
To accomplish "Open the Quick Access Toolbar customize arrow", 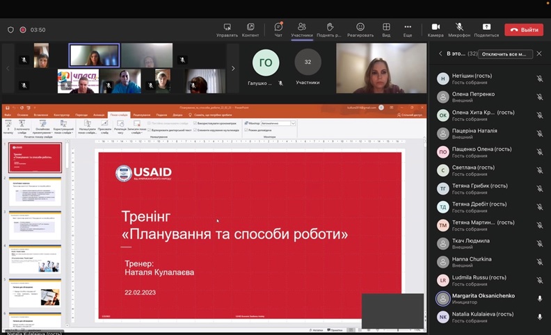I will tap(35, 108).
